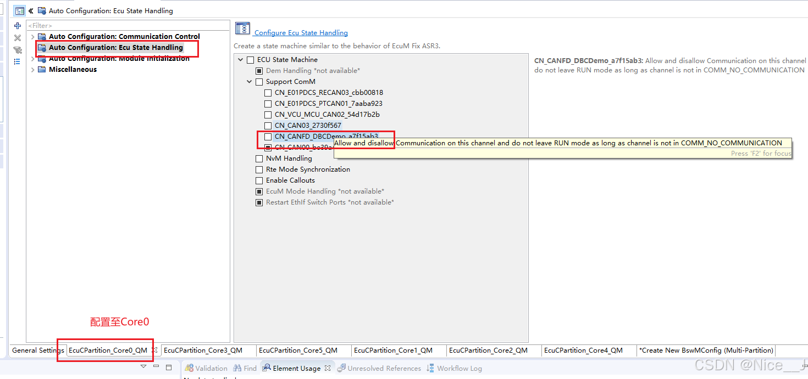Open the Unresolved References view
The image size is (808, 379).
point(379,368)
